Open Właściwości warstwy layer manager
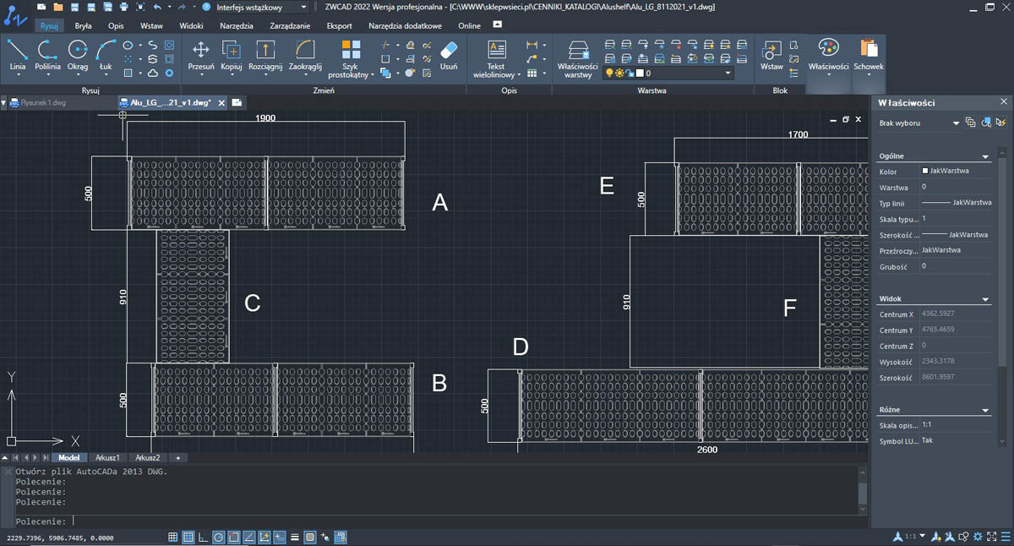The height and width of the screenshot is (546, 1014). (578, 59)
